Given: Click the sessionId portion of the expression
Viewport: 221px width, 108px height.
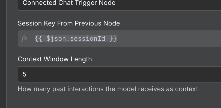Looking at the screenshot, I should click(x=88, y=39).
